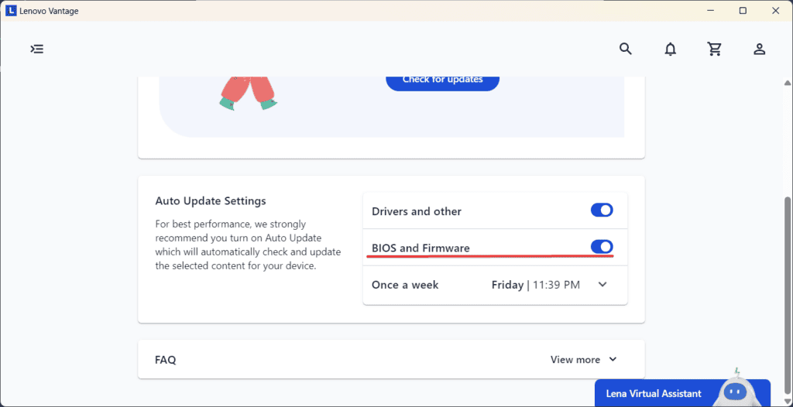Click the Lenovo Vantage logo icon
Viewport: 793px width, 407px height.
pos(12,11)
